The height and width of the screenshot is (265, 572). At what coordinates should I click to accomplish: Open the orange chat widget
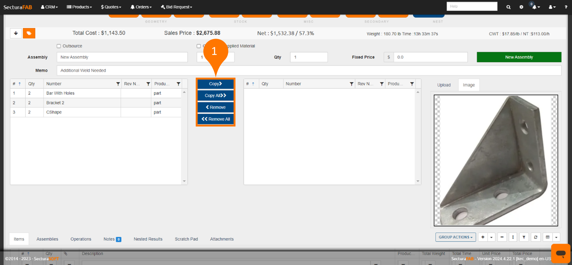[x=561, y=253]
